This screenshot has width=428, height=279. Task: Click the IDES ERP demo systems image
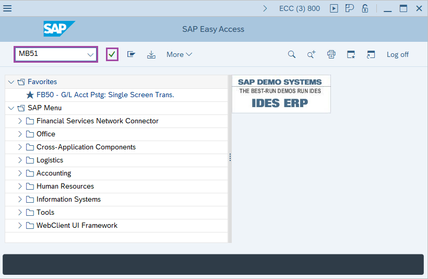click(x=281, y=94)
